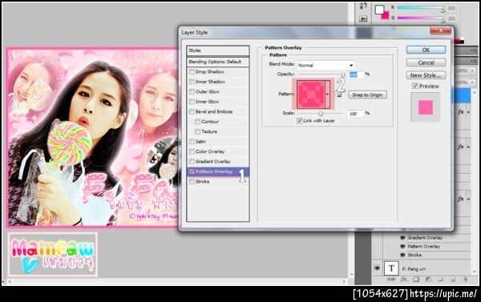Click canvas horizontal scrollbar left arrow
The width and height of the screenshot is (481, 302).
10,281
